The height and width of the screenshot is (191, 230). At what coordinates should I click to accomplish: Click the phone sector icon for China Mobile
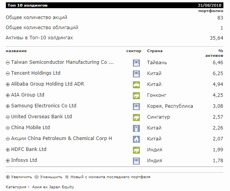[x=136, y=128]
